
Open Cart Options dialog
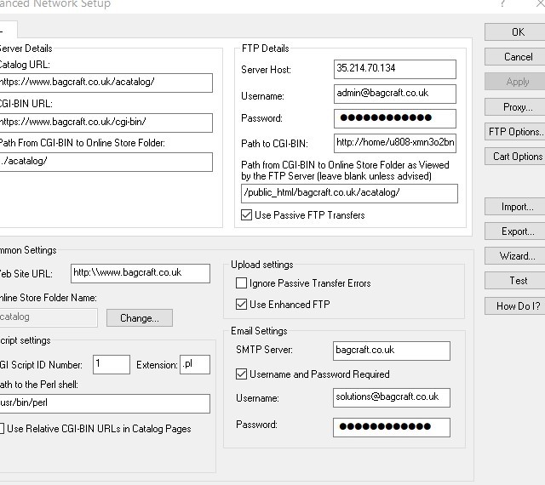point(516,157)
